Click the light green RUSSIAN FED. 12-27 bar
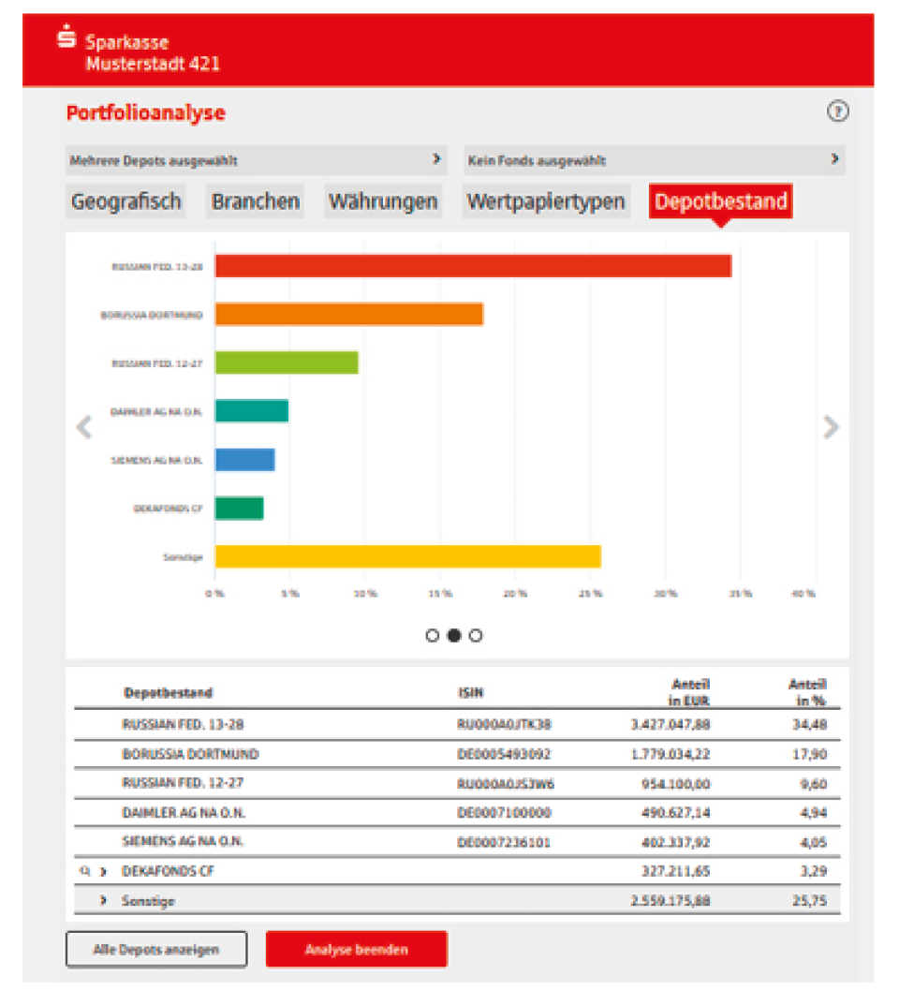The width and height of the screenshot is (899, 1005). (287, 362)
